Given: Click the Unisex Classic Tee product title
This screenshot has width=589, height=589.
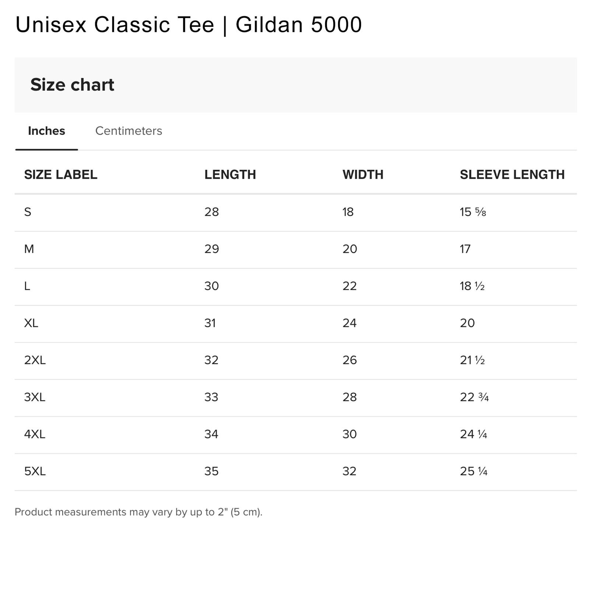Looking at the screenshot, I should (x=188, y=25).
